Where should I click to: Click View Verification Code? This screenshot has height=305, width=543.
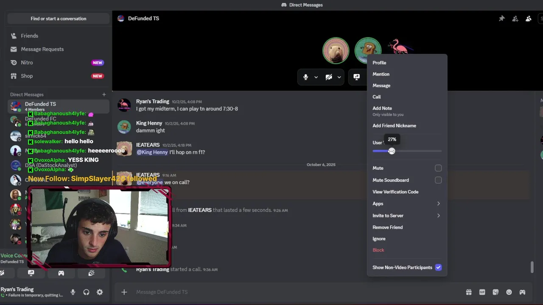pos(407,192)
